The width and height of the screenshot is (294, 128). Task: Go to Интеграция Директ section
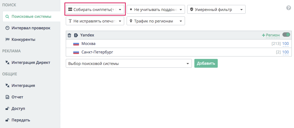tap(31, 62)
